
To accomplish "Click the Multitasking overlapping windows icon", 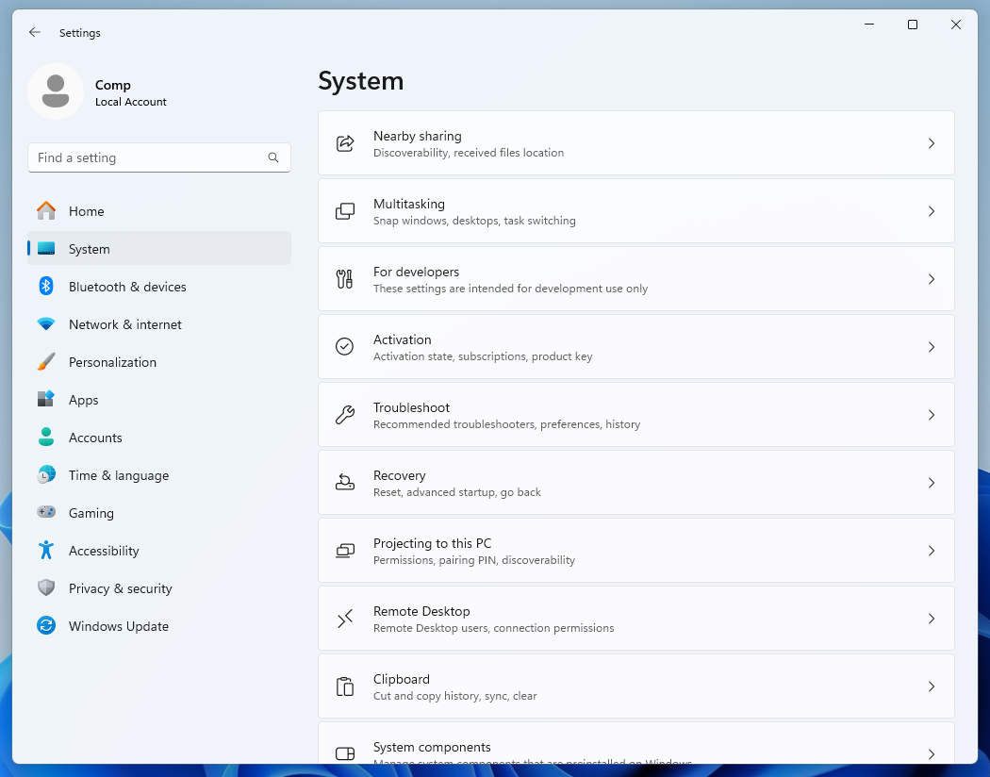I will click(345, 211).
